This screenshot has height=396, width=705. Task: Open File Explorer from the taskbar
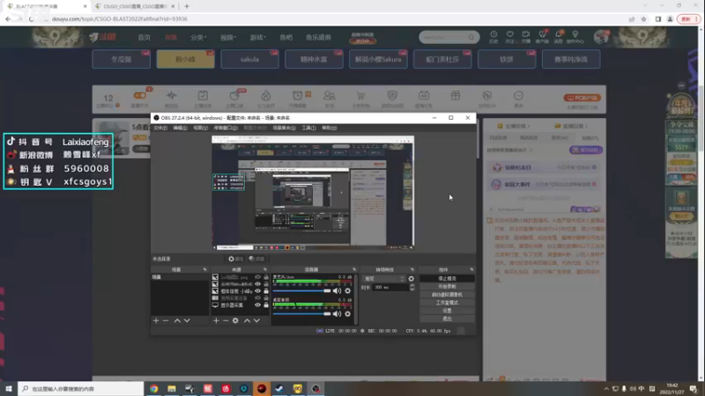click(x=172, y=389)
